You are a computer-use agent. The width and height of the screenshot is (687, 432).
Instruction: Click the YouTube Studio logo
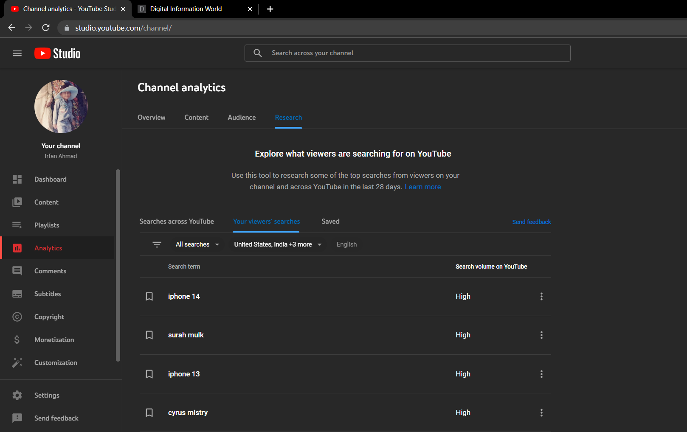pos(57,53)
